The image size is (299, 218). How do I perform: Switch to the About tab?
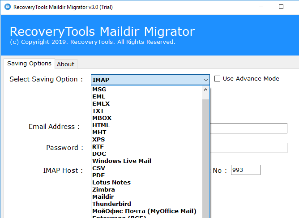tap(66, 64)
